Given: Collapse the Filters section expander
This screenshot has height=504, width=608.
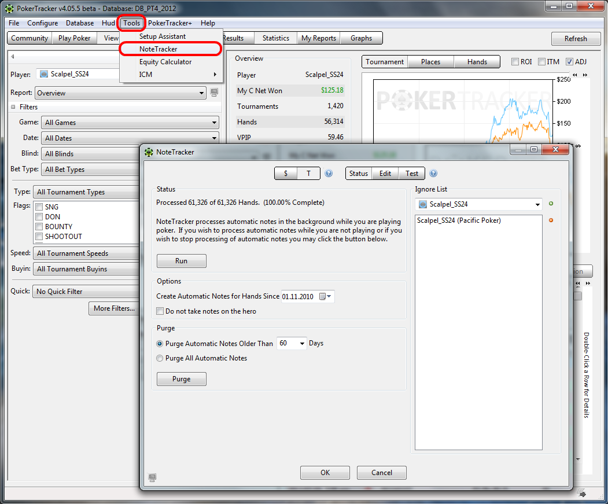Looking at the screenshot, I should click(x=13, y=107).
